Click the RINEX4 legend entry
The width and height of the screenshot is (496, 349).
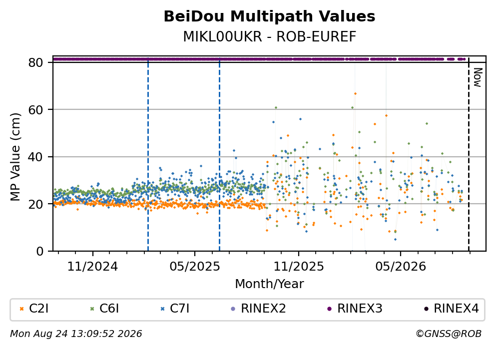[452, 309]
